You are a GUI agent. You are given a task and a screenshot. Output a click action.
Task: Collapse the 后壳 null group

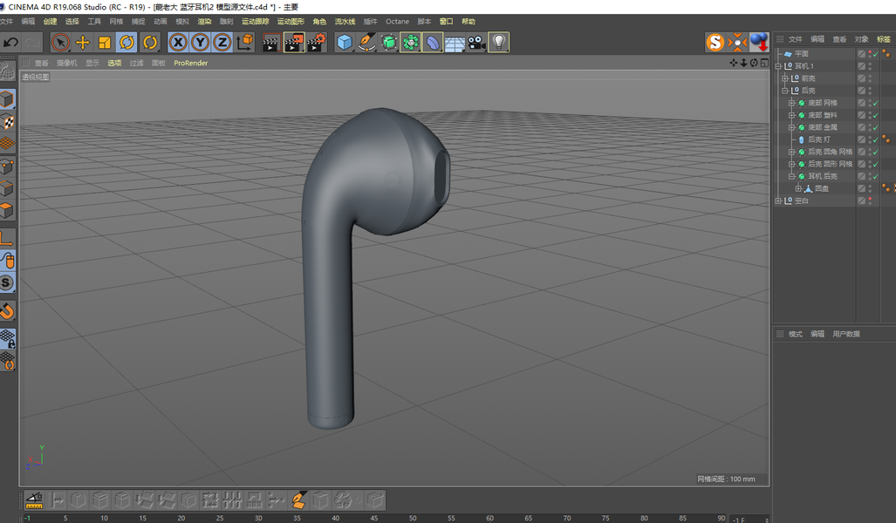785,91
